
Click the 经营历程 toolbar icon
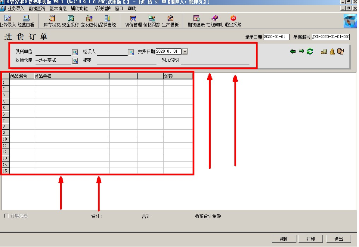coord(26,21)
